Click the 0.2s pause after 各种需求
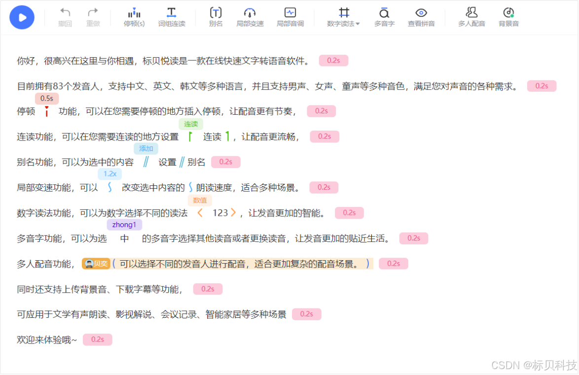The height and width of the screenshot is (375, 579). coord(542,86)
